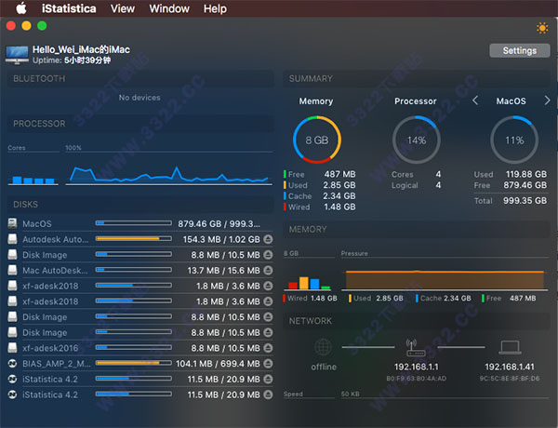Viewport: 558px width, 428px height.
Task: Click 154.3 MB / 1.02 GB value
Action: point(221,239)
